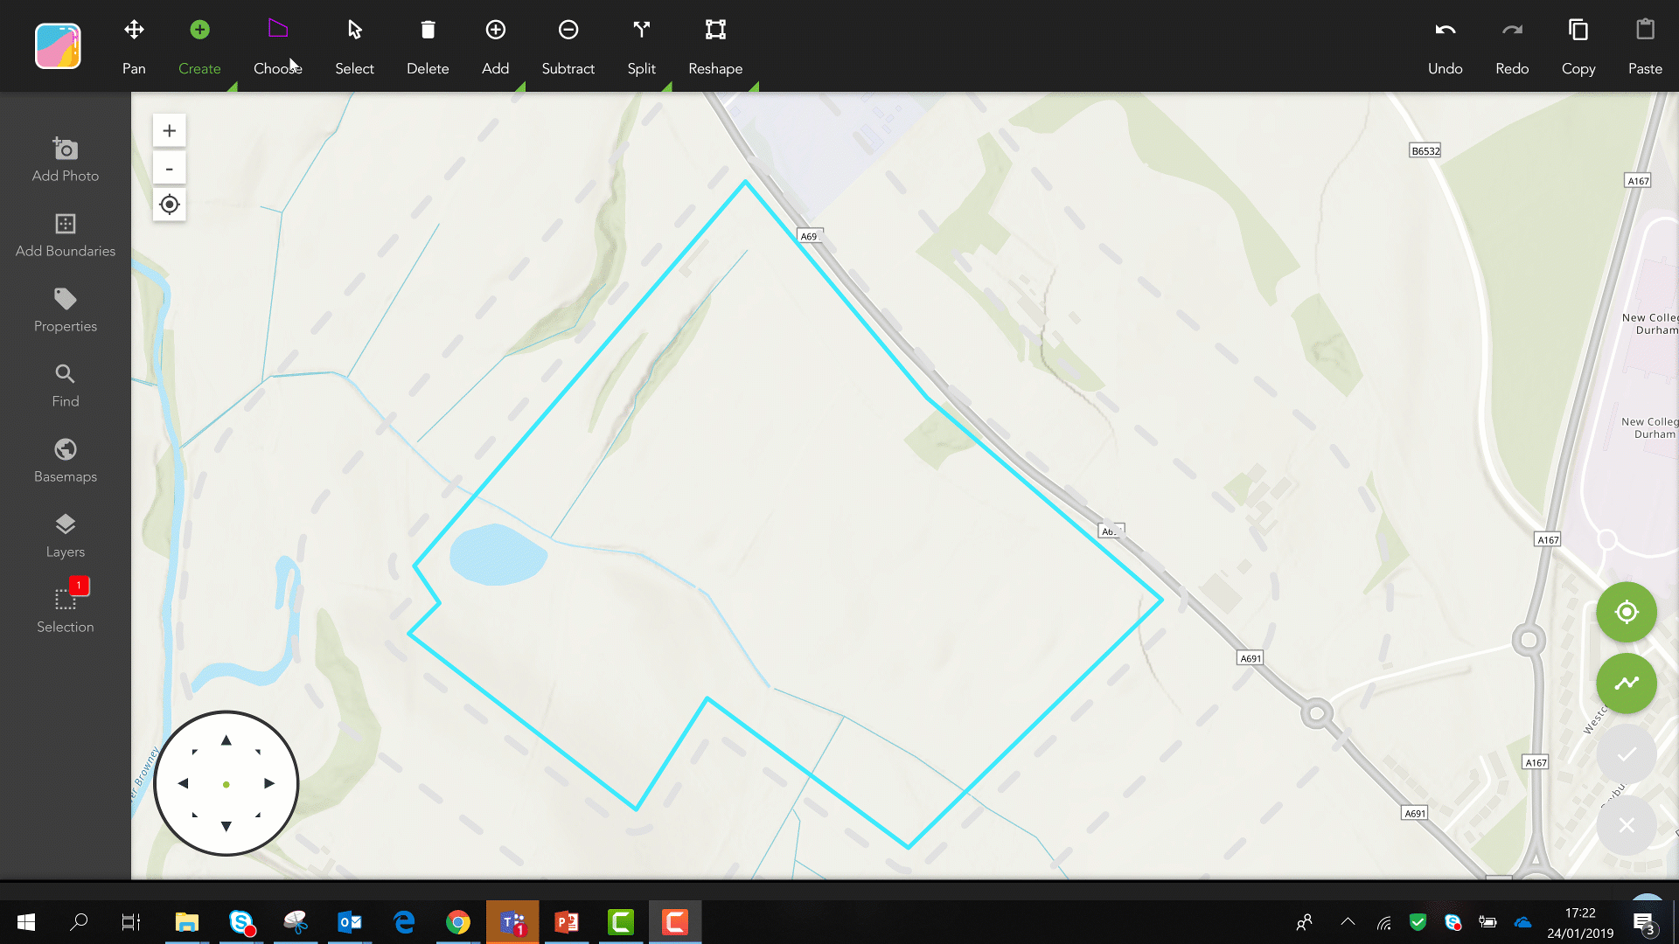Undo the last edit
1679x944 pixels.
[1445, 46]
